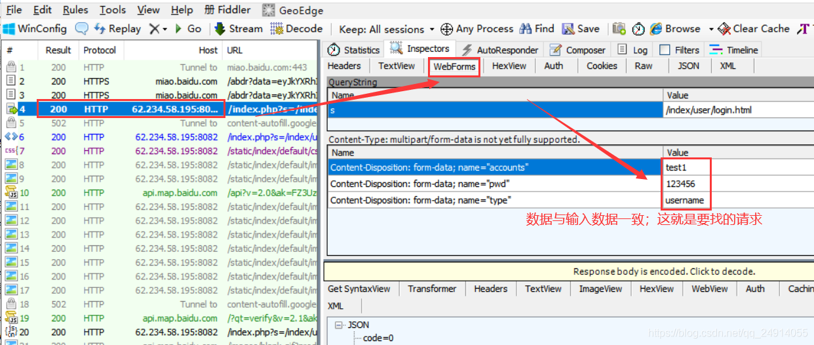Tick the Filters tab checkbox

point(665,50)
